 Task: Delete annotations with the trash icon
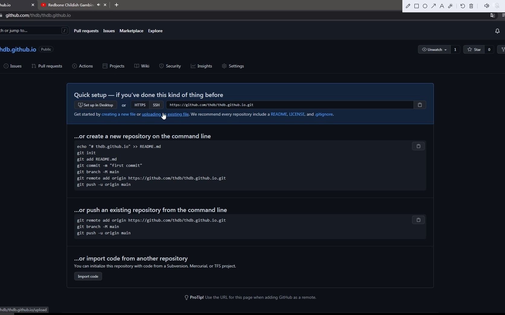click(x=471, y=6)
